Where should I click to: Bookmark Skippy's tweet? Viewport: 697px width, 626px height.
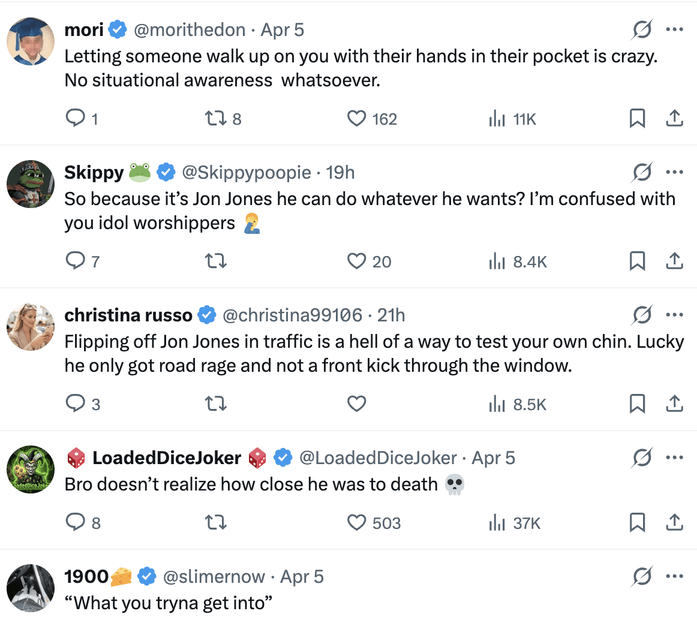(x=637, y=261)
